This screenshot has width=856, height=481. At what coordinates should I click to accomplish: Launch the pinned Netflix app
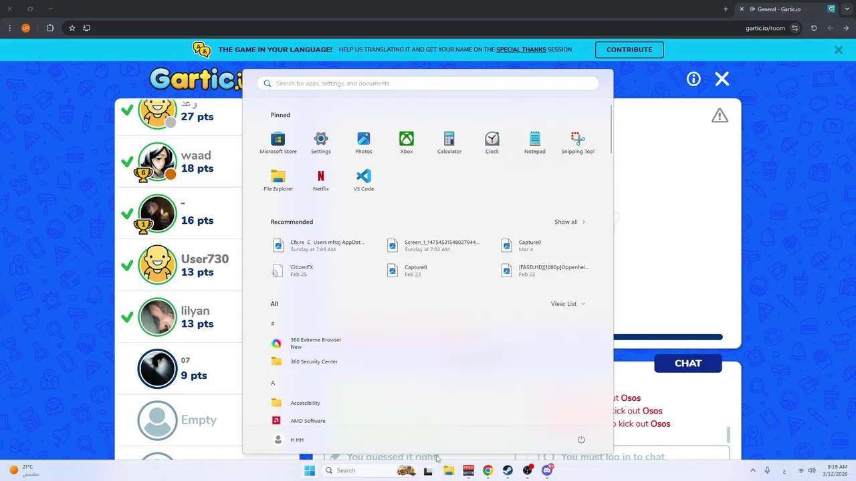[x=321, y=180]
